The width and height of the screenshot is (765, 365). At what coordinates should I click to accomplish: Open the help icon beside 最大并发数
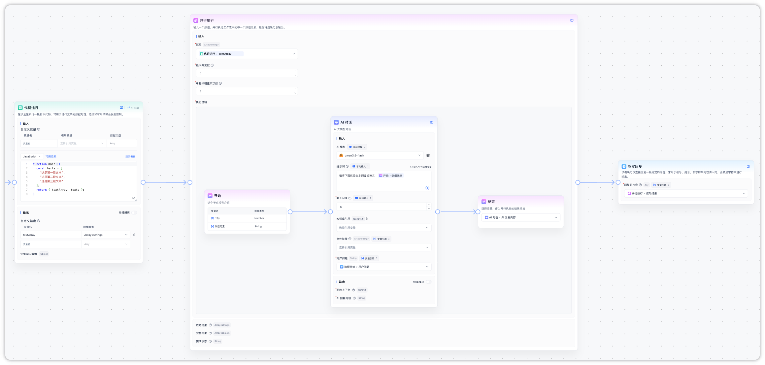click(212, 65)
